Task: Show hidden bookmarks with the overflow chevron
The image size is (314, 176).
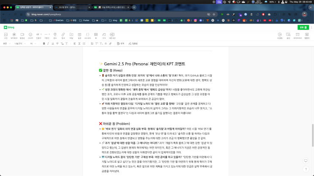Action: click(308, 20)
